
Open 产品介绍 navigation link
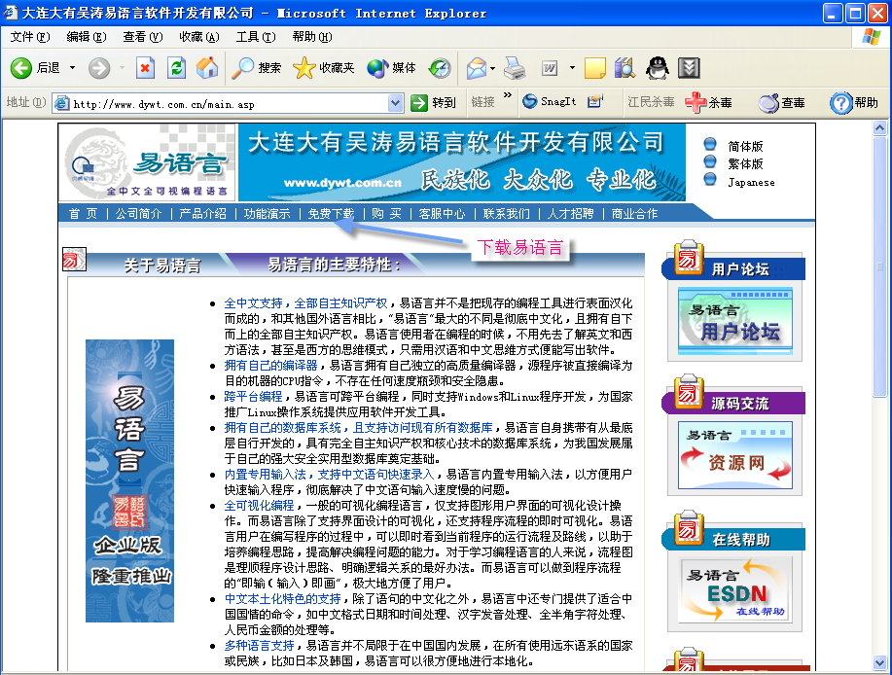202,214
